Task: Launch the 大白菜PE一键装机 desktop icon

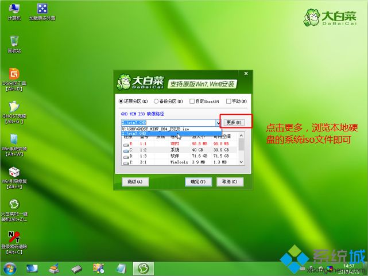Action: (14, 211)
